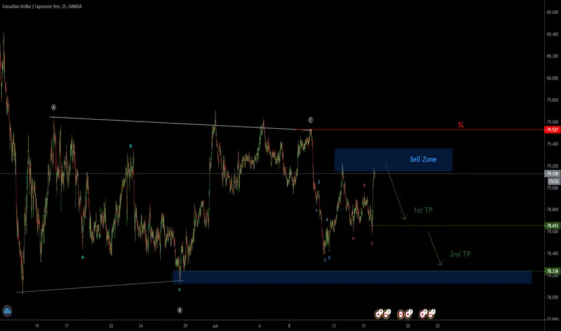Screen dimensions: 561x331
Task: Open the Japan economic event badge 4
Action: pos(378,314)
